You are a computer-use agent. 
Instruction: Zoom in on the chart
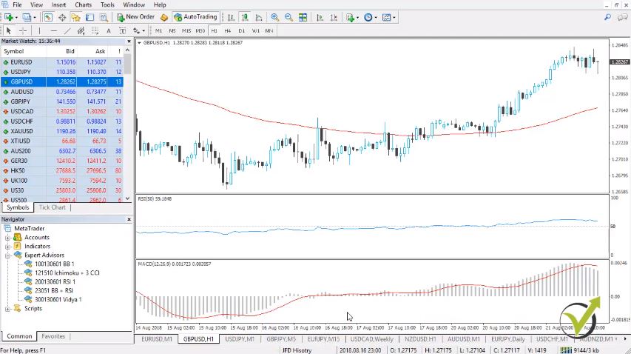275,17
